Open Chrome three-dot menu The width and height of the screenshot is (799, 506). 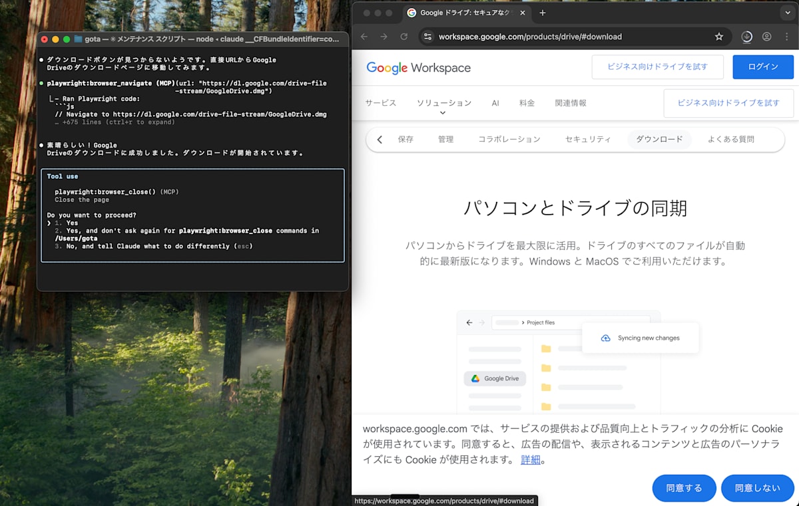(x=786, y=37)
